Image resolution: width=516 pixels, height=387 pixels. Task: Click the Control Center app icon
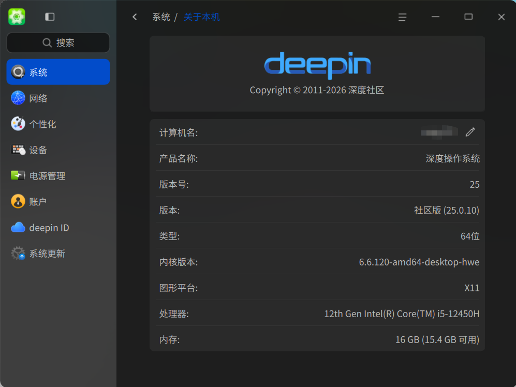tap(17, 17)
